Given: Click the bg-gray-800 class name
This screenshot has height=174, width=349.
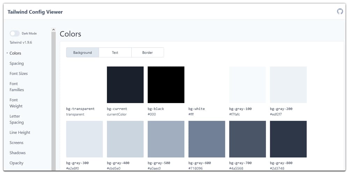Looking at the screenshot, I should 281,163.
